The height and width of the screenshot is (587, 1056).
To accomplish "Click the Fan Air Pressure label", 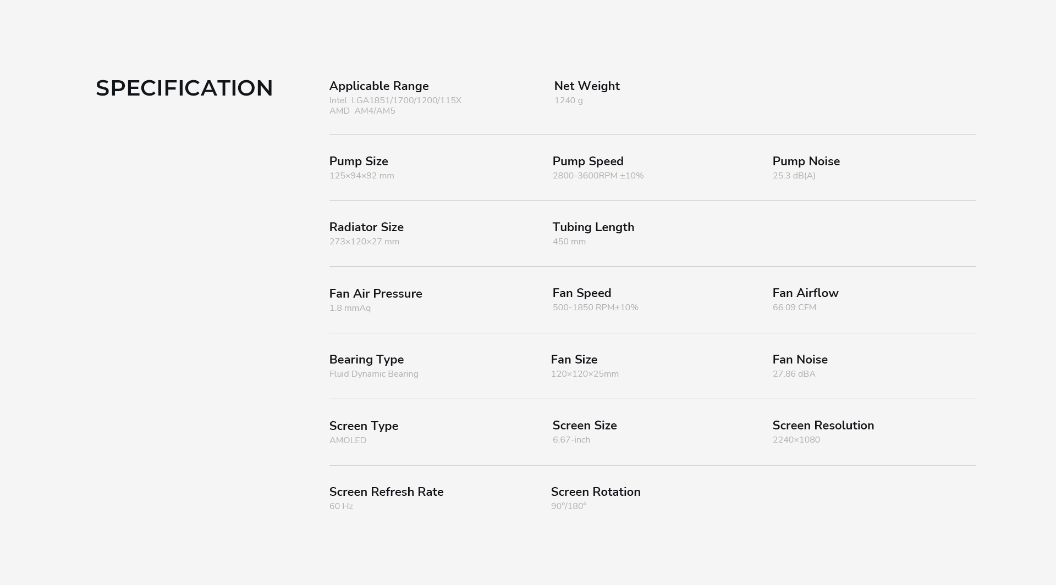I will pos(376,294).
